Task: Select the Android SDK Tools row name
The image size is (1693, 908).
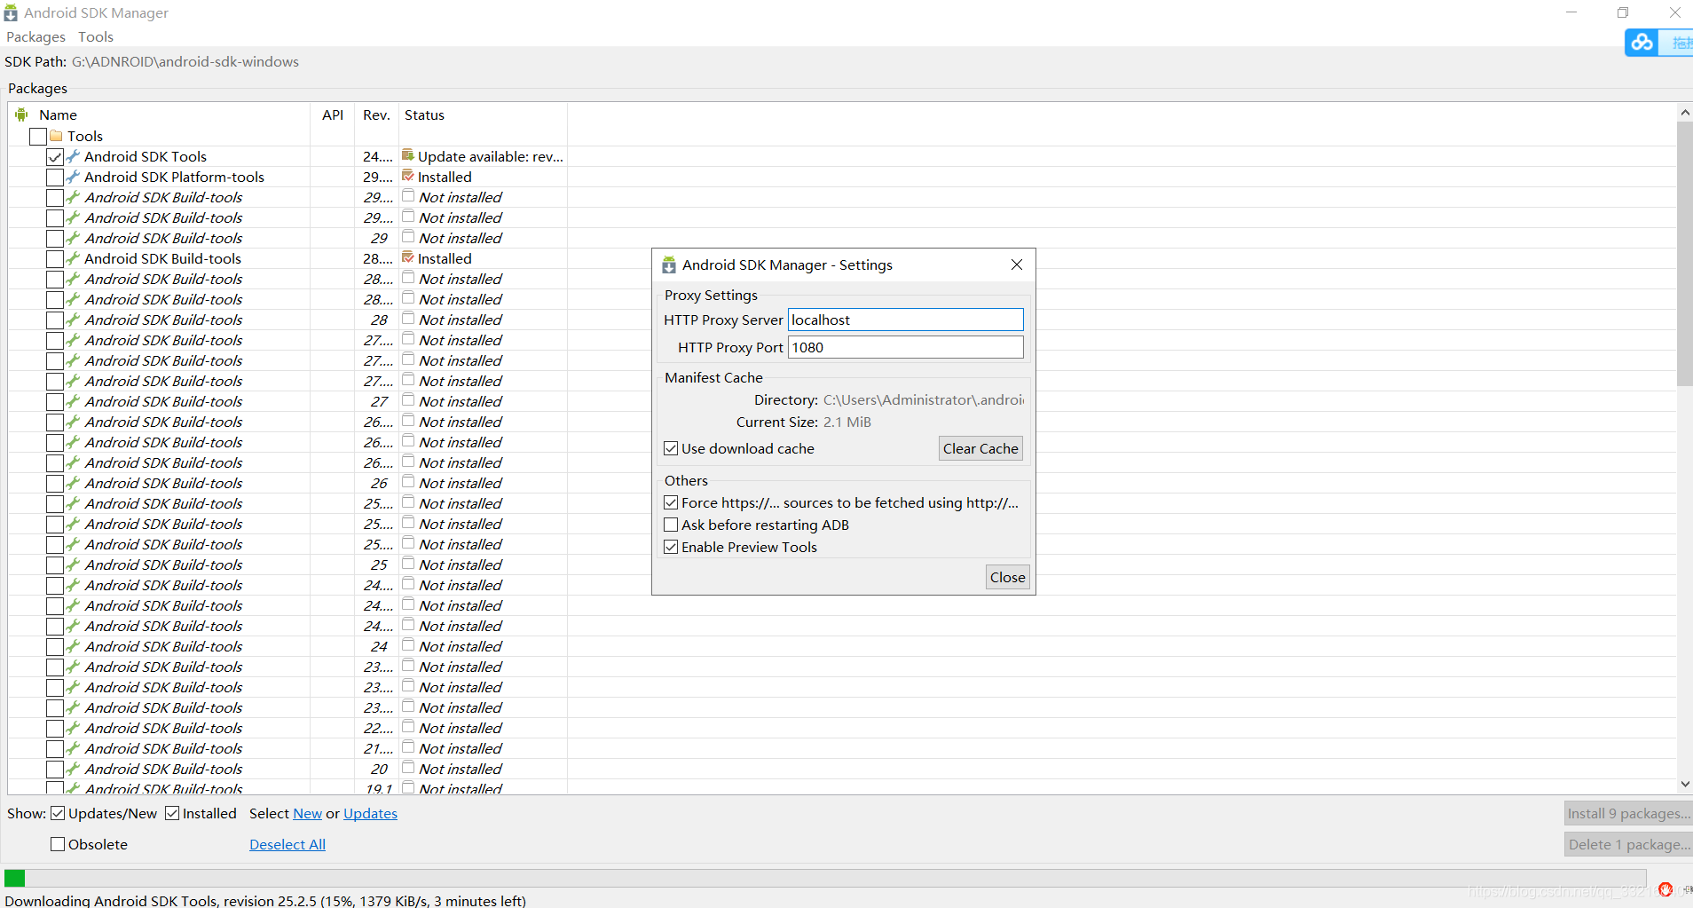Action: pyautogui.click(x=146, y=156)
